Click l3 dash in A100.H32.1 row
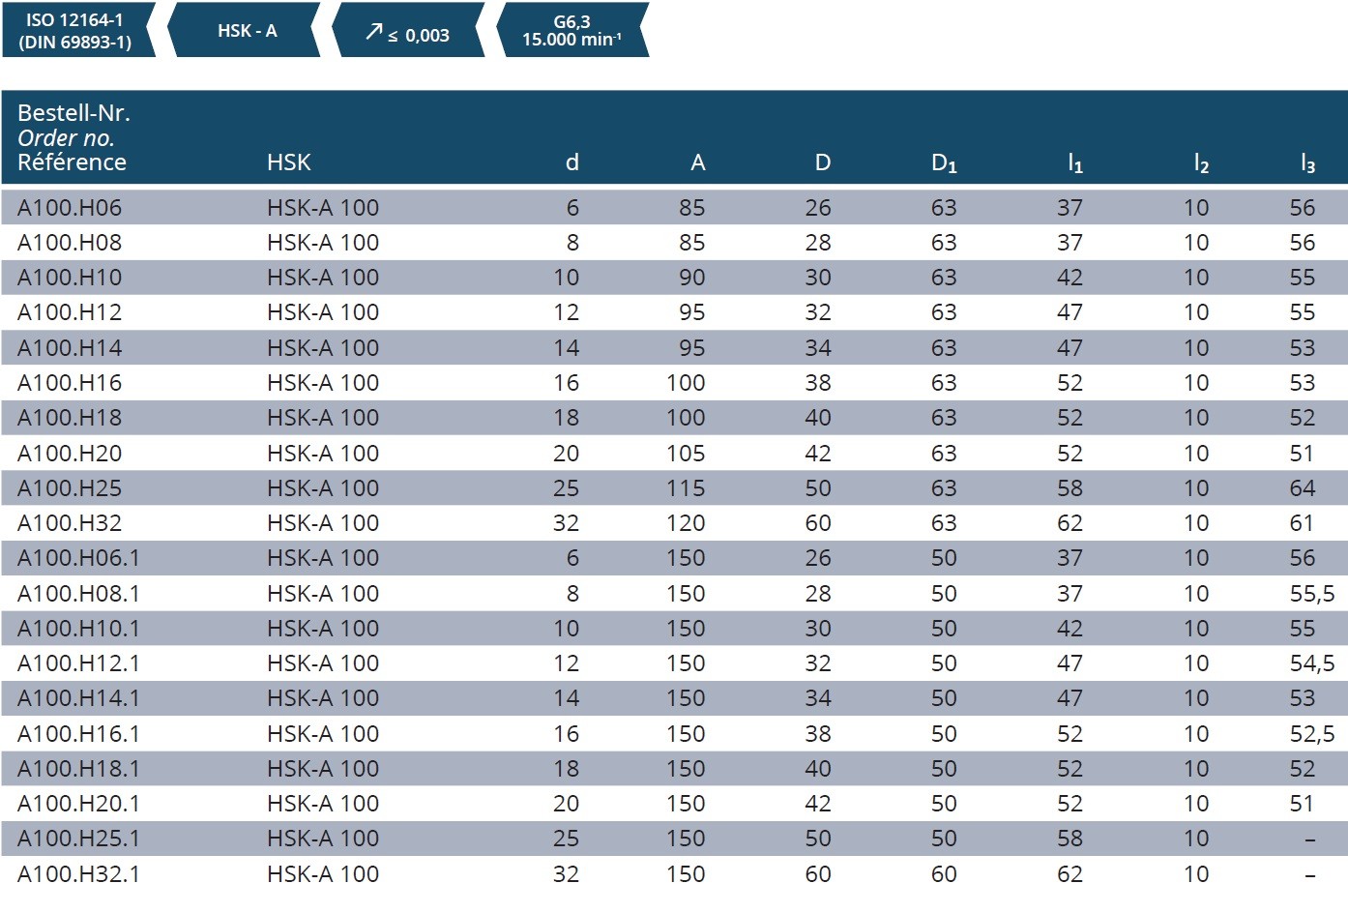 (x=1309, y=875)
